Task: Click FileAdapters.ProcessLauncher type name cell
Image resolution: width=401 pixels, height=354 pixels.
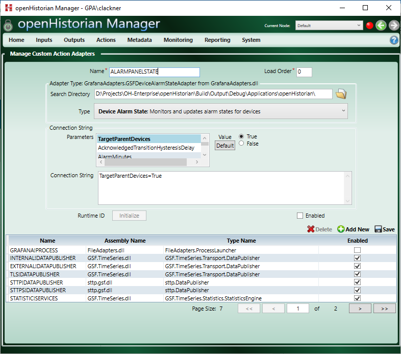Action: pyautogui.click(x=241, y=250)
